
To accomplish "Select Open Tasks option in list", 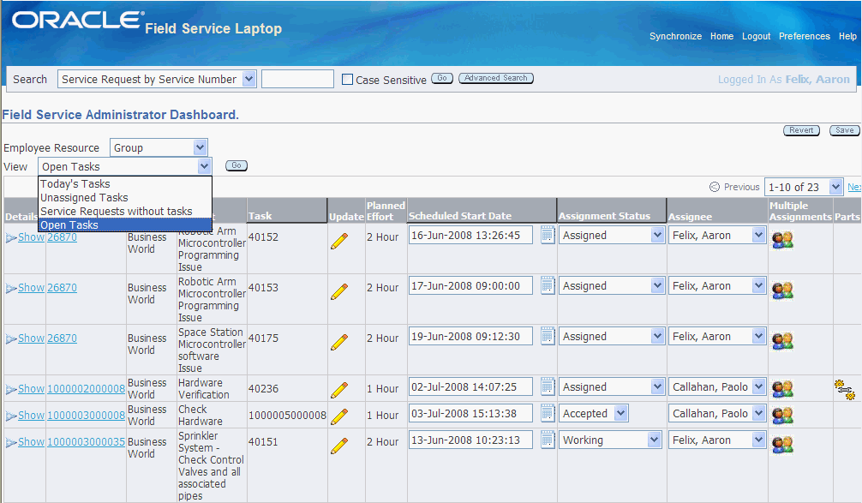I will click(125, 225).
